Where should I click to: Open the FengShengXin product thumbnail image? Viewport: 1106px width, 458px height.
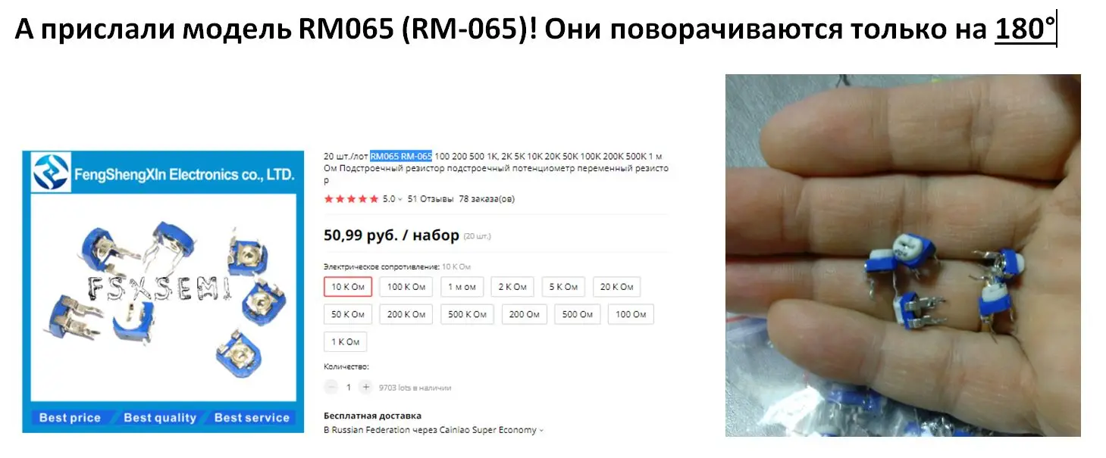[160, 291]
